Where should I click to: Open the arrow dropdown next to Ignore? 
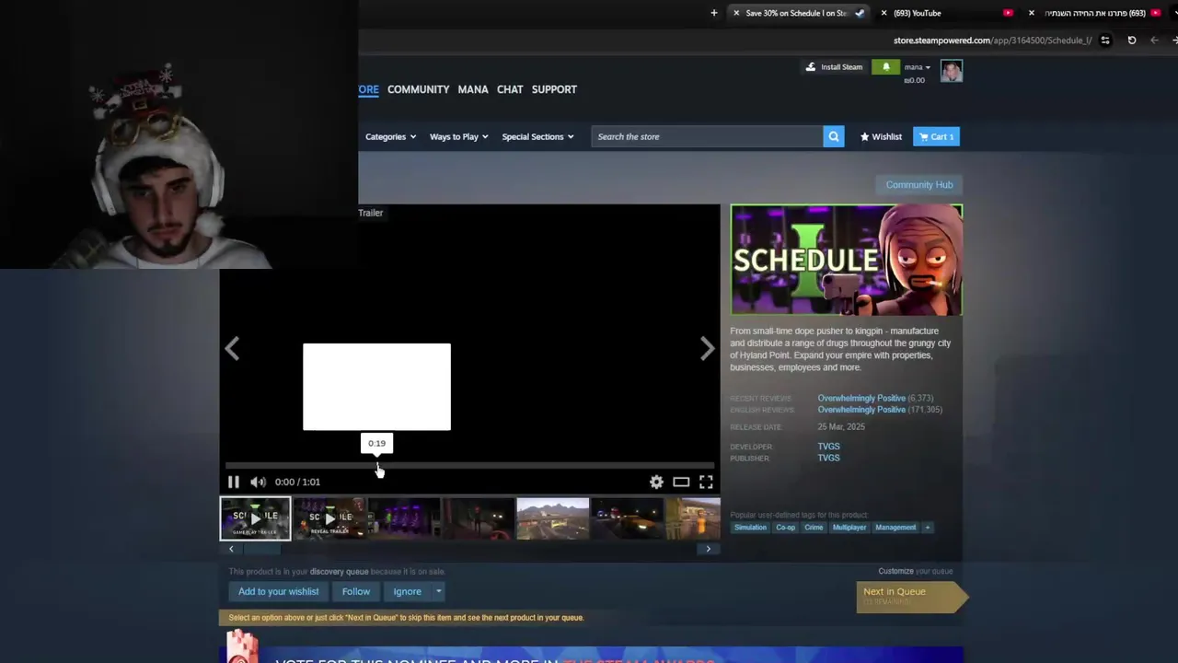[439, 591]
